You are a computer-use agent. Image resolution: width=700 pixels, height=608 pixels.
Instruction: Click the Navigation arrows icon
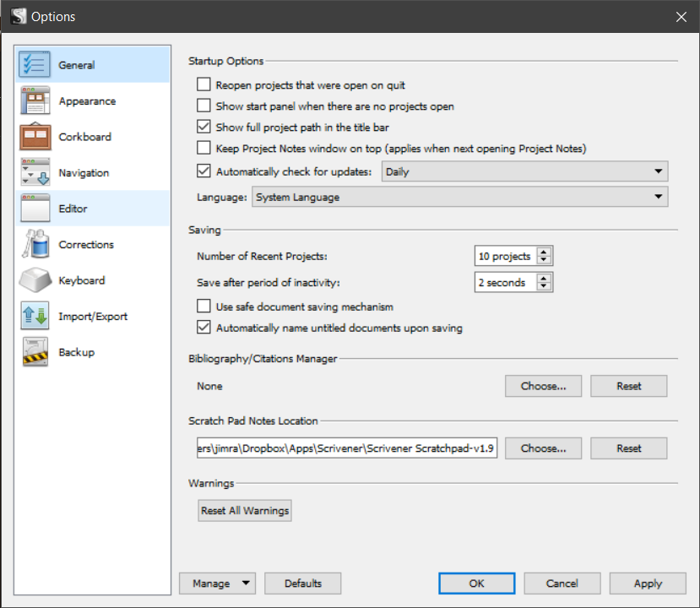(35, 173)
